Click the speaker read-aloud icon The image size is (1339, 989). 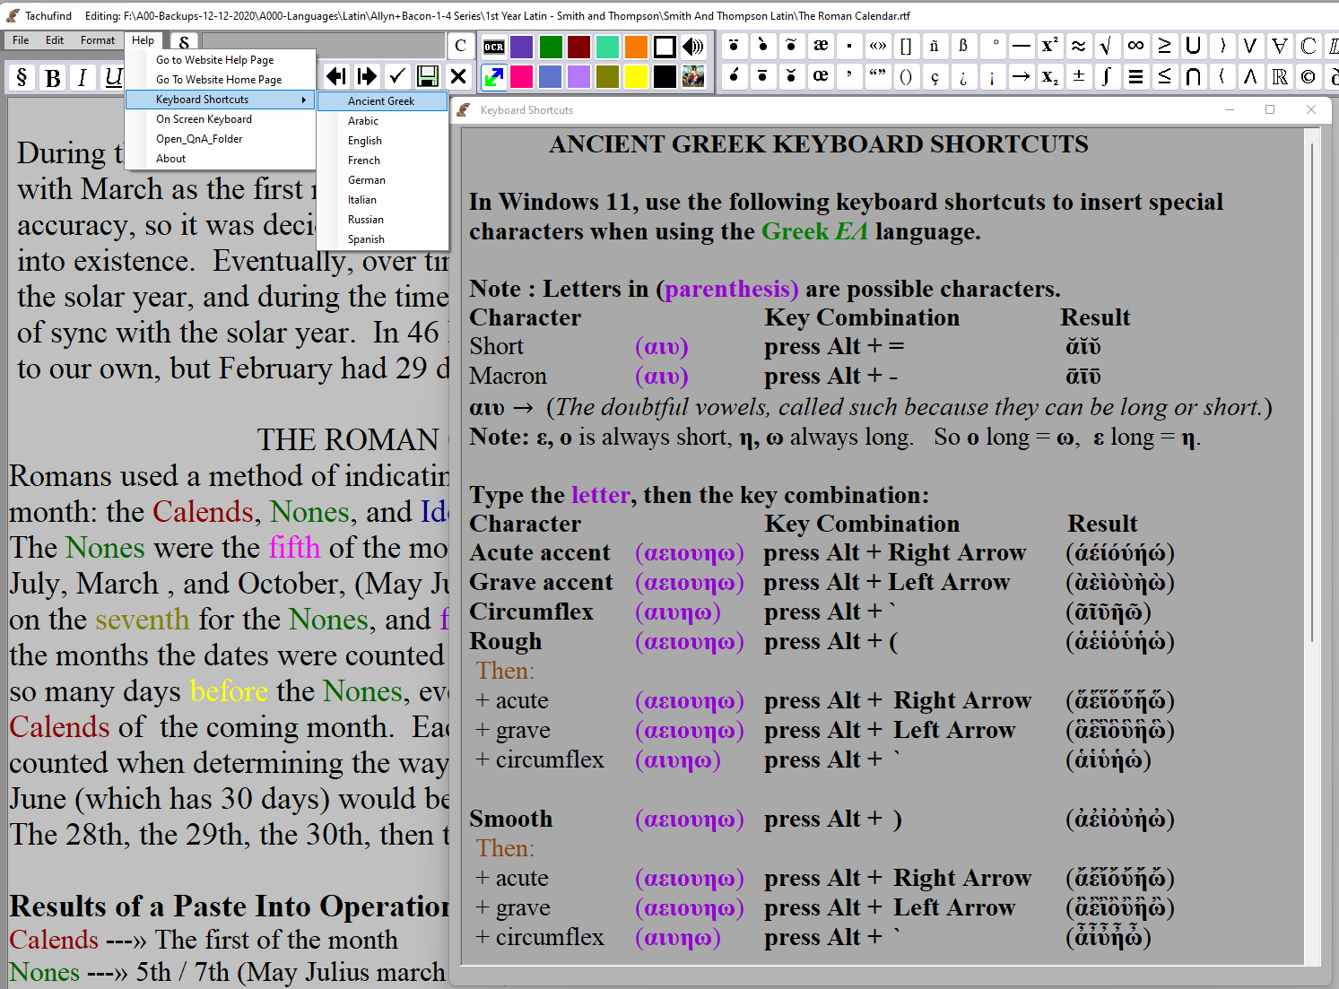tap(693, 47)
